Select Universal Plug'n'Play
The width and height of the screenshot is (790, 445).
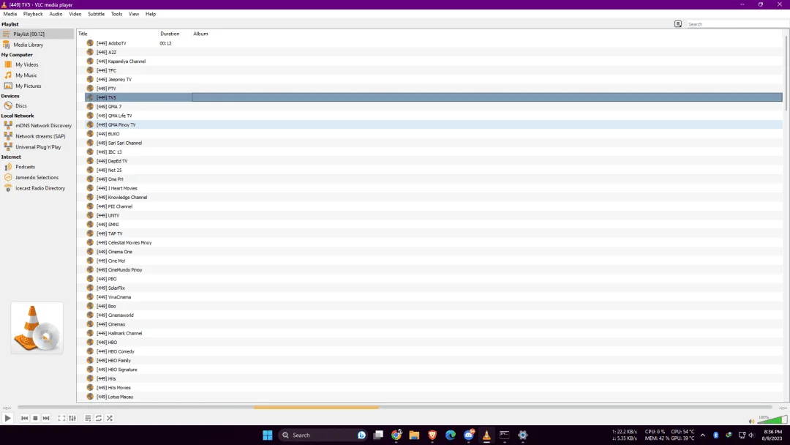tap(37, 147)
